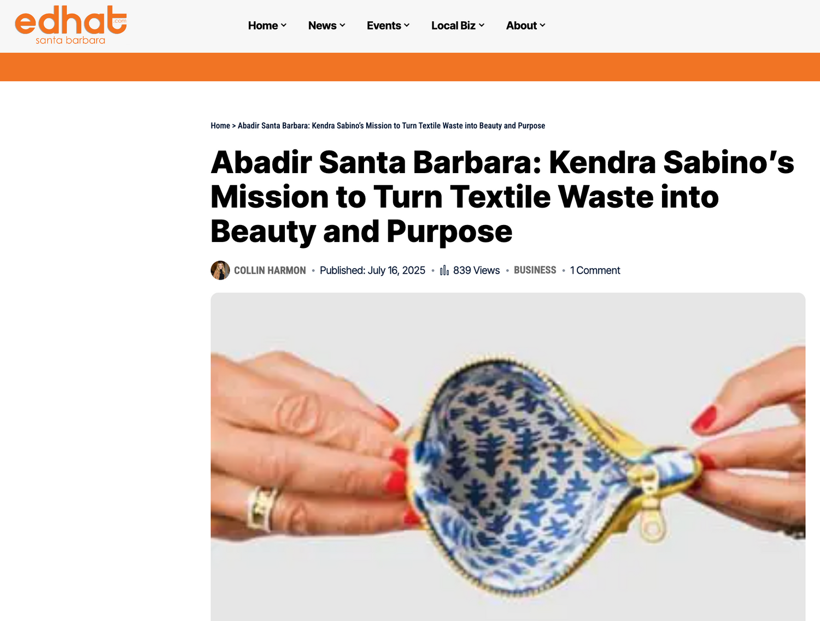
Task: Click the author avatar photo
Action: coord(220,270)
